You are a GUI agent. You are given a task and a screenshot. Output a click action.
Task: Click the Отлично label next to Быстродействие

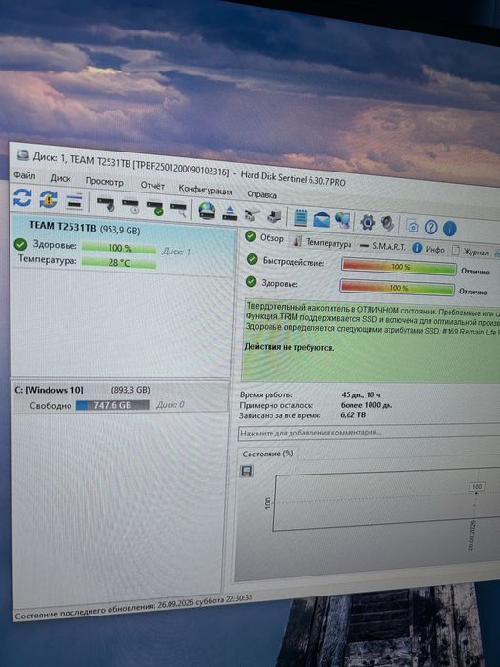pos(474,271)
